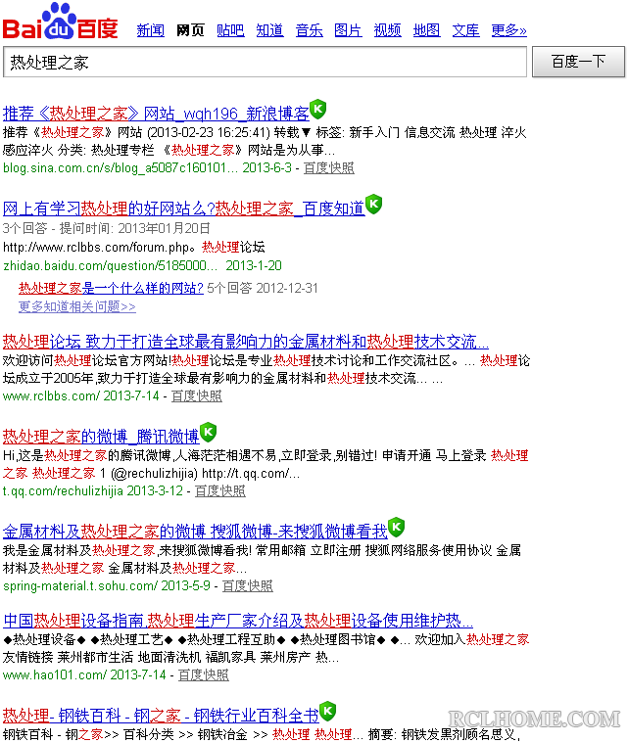Open result 热处理之家的微博_腾讯微博
The width and height of the screenshot is (628, 743).
(x=101, y=437)
